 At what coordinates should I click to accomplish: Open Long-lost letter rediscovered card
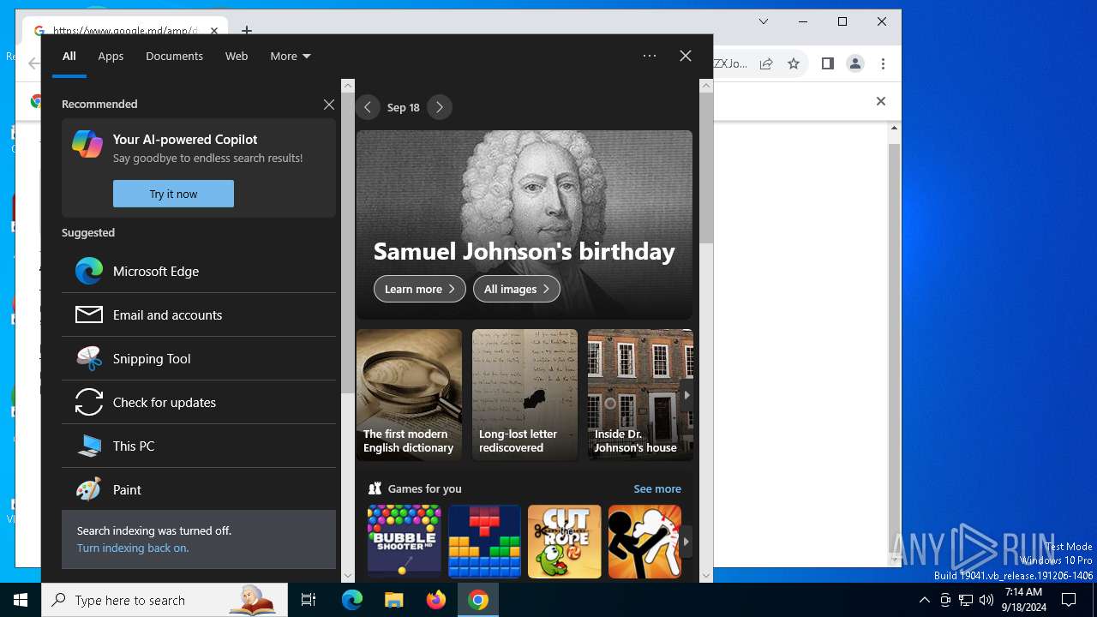click(525, 395)
